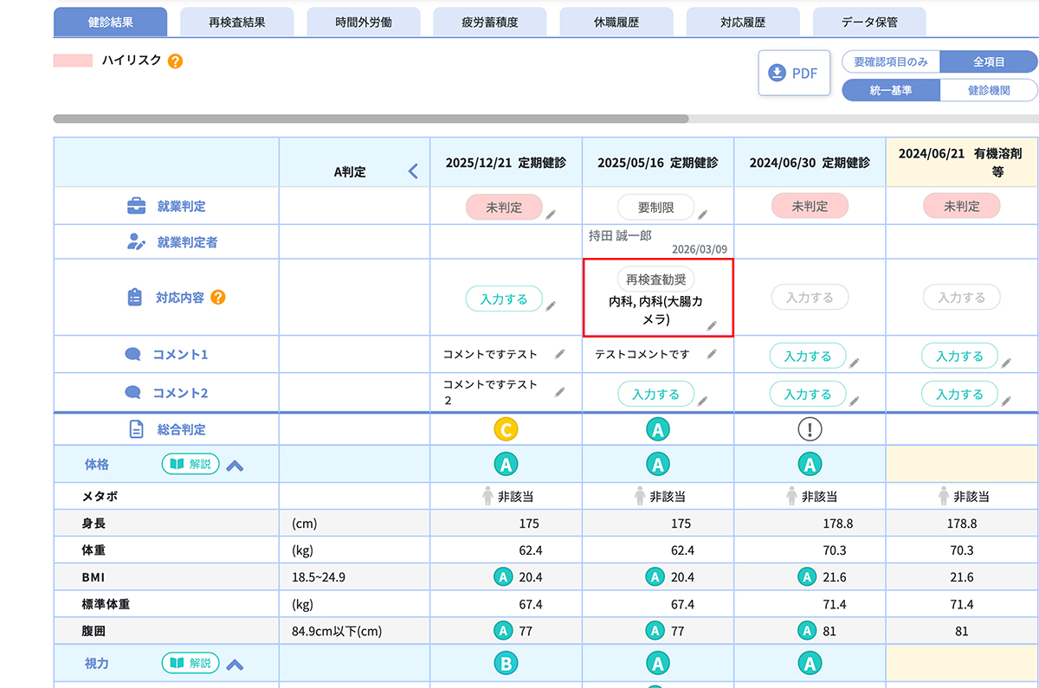Viewport: 1039px width, 688px height.
Task: Collapse the 視力 section chevron
Action: pyautogui.click(x=235, y=665)
